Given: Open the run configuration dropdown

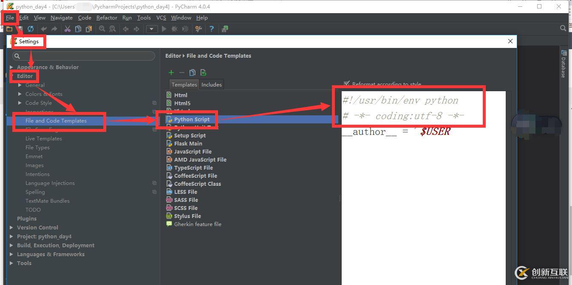Looking at the screenshot, I should 152,29.
